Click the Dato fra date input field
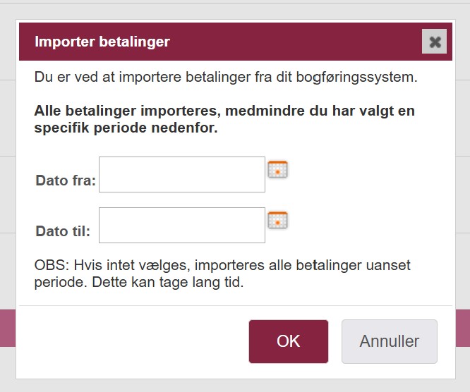470x392 pixels. [182, 174]
